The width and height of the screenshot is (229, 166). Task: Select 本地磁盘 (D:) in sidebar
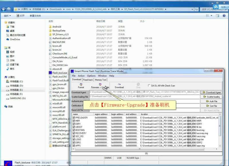[16, 86]
